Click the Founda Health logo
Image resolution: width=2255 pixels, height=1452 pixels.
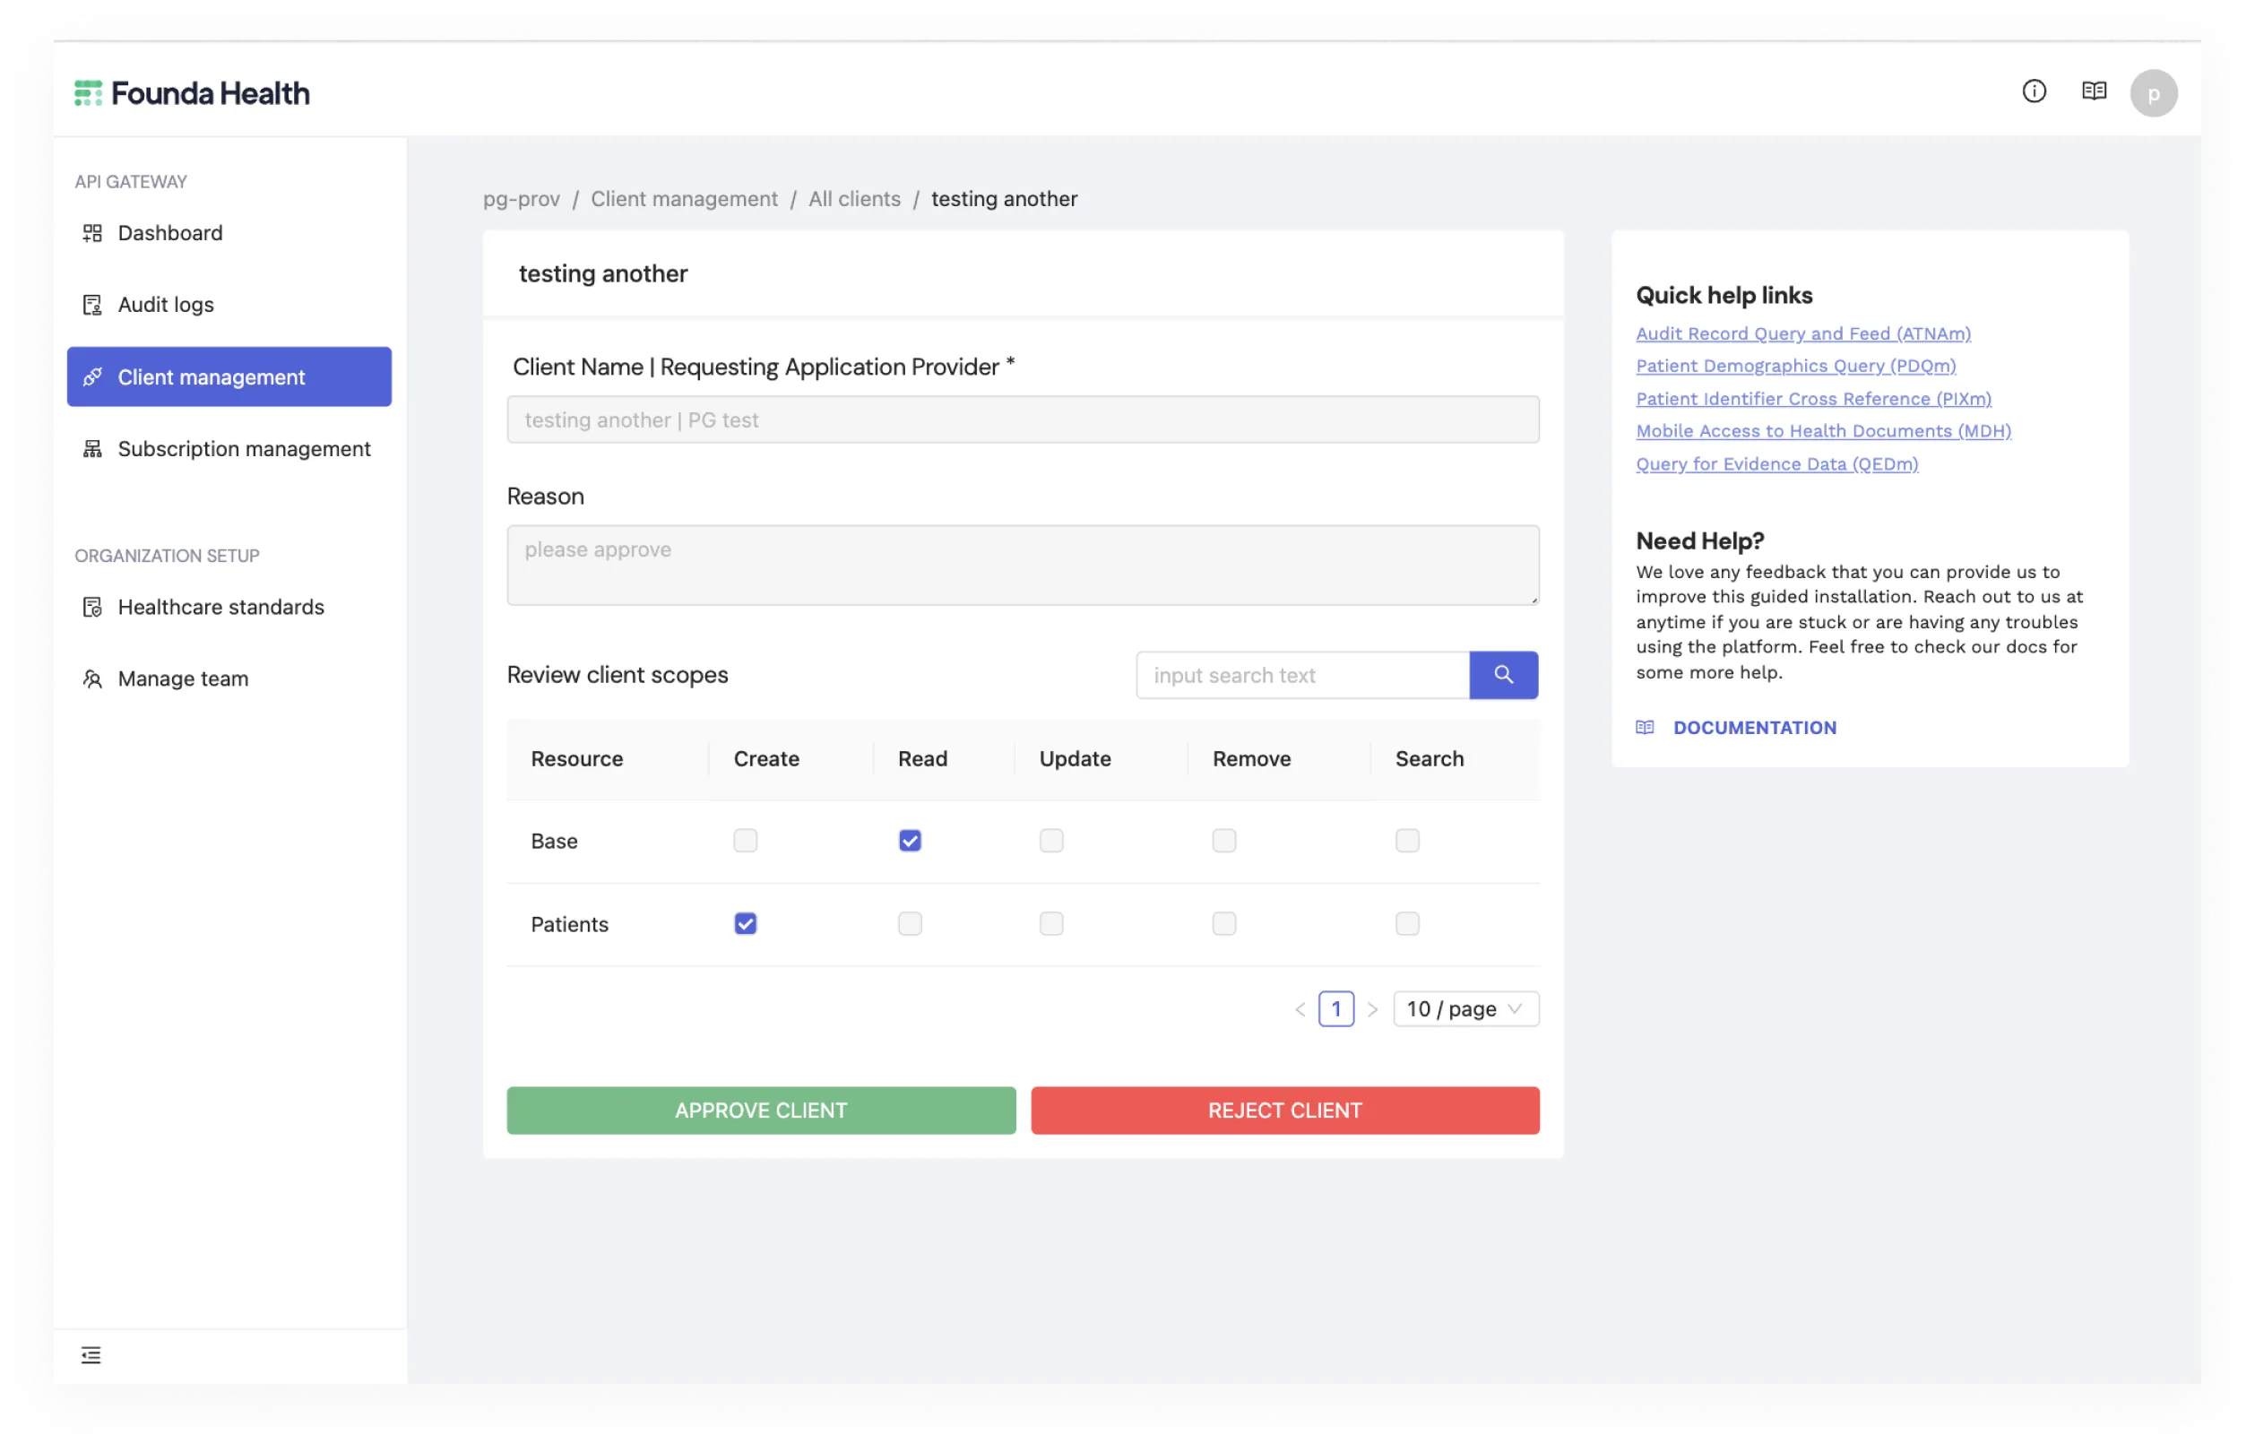192,93
